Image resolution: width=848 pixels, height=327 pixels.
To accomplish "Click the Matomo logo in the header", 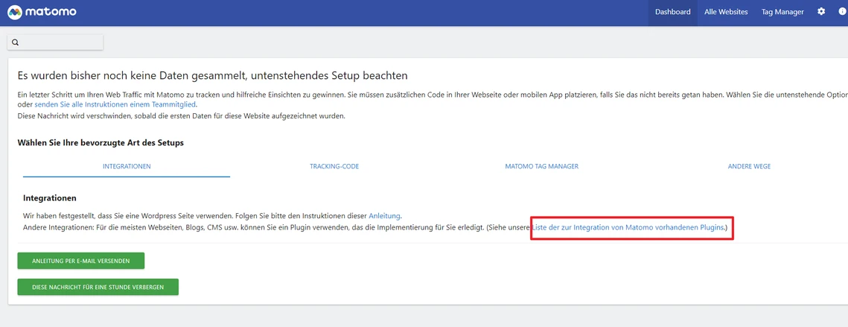I will click(42, 13).
